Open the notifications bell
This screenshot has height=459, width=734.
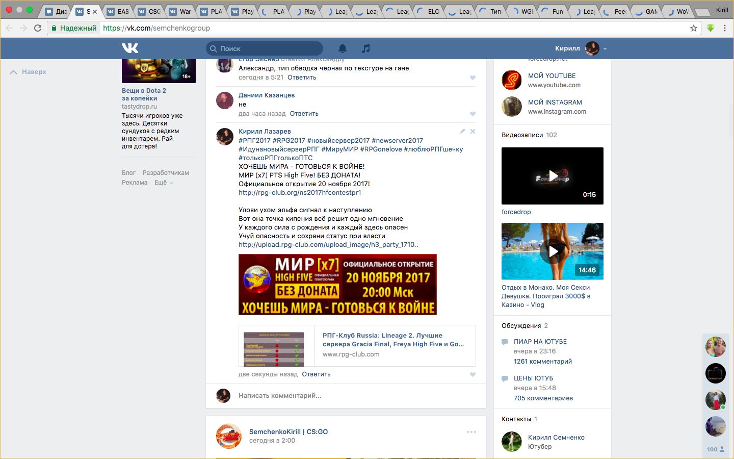pyautogui.click(x=343, y=48)
